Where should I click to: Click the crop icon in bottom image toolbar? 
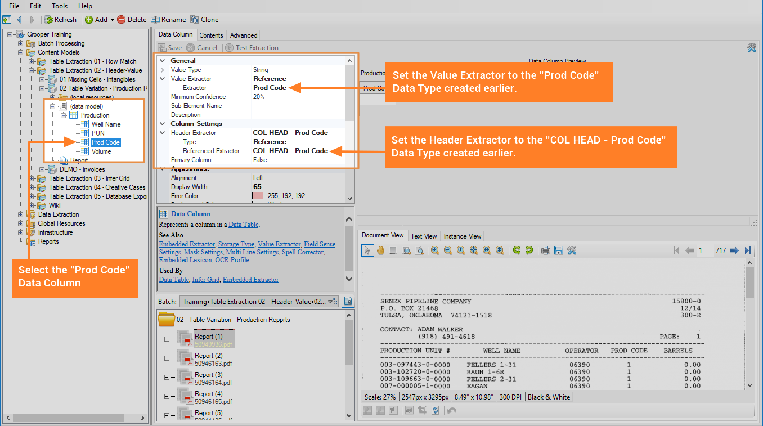pos(422,411)
